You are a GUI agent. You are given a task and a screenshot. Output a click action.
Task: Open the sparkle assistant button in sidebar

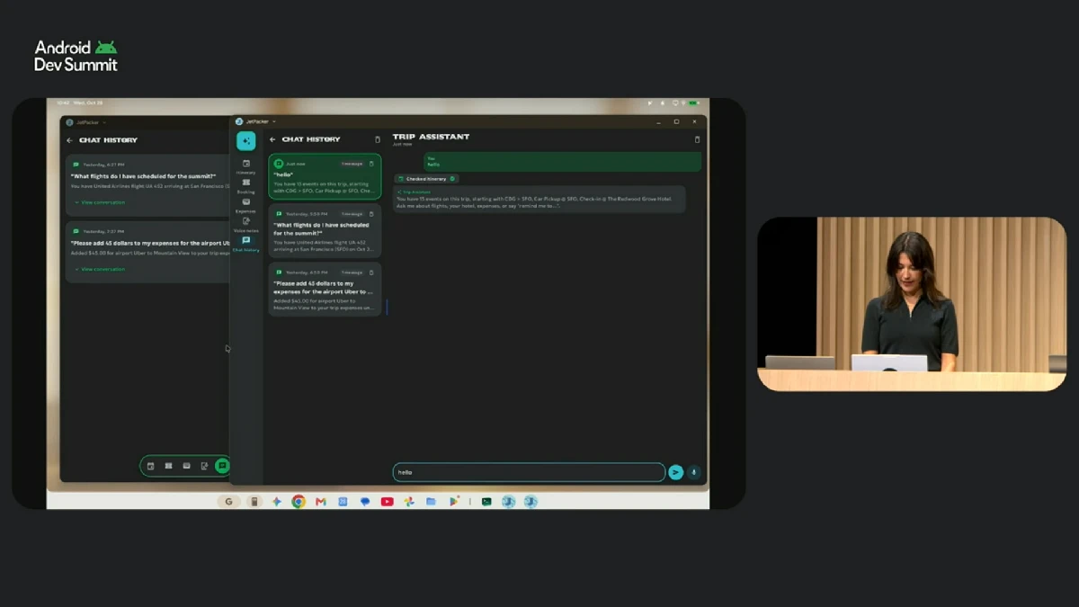(x=245, y=141)
